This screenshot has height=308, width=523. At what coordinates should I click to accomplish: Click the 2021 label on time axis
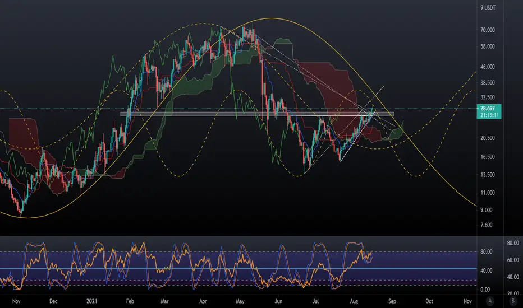91,301
